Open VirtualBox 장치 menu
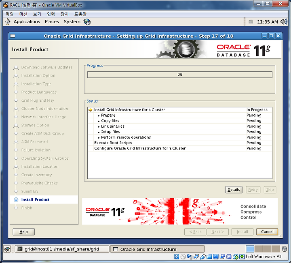This screenshot has height=263, width=291. pyautogui.click(x=64, y=14)
